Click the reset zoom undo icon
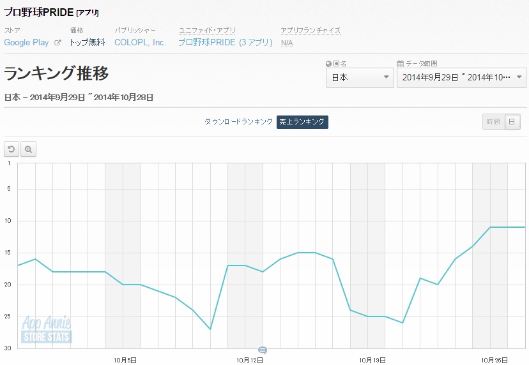The width and height of the screenshot is (529, 365). tap(11, 149)
